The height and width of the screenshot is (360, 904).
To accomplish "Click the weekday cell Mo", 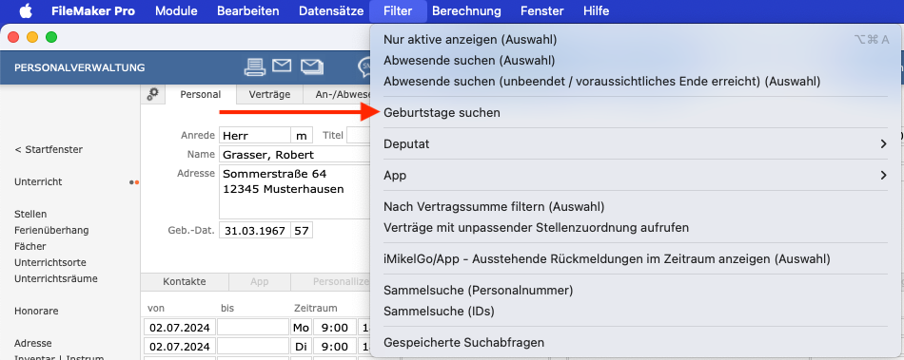I will (301, 328).
